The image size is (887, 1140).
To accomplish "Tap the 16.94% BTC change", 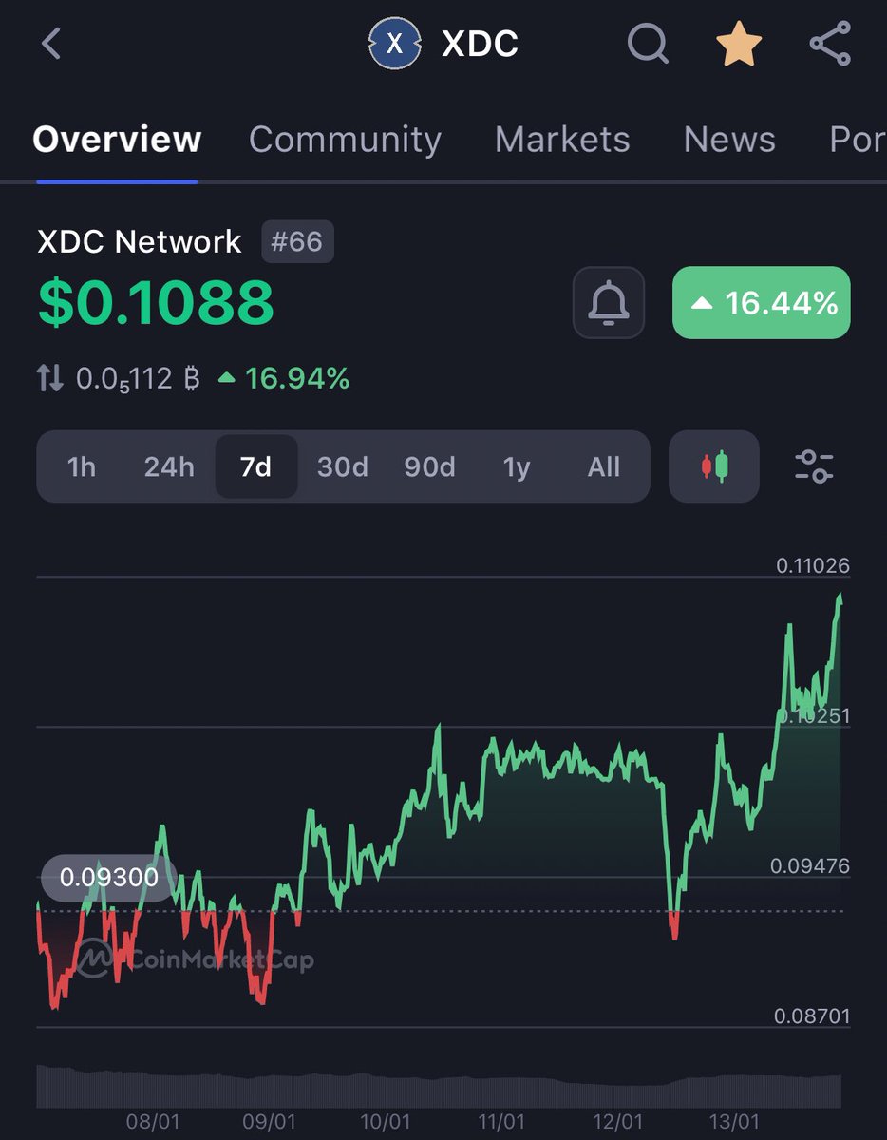I will [284, 380].
